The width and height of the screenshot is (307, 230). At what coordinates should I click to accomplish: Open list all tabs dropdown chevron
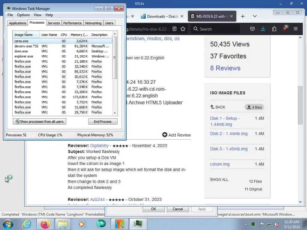click(255, 16)
